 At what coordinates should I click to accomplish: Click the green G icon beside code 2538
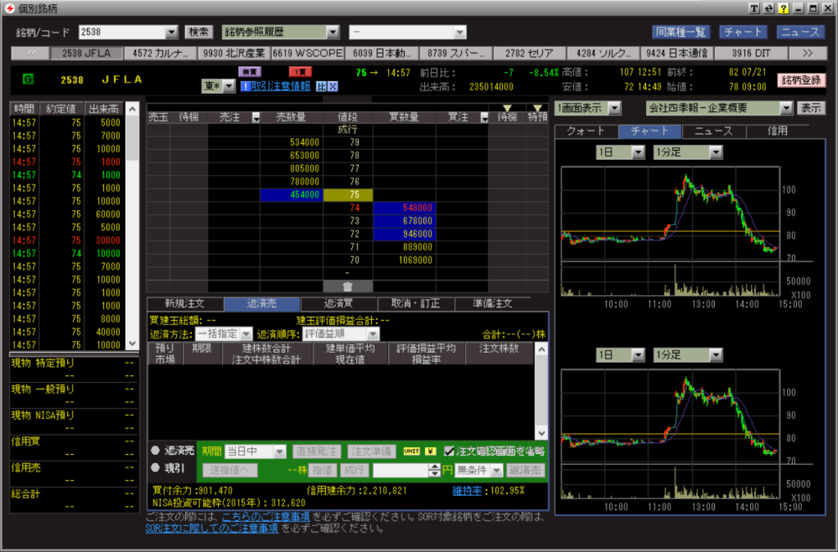pyautogui.click(x=28, y=80)
